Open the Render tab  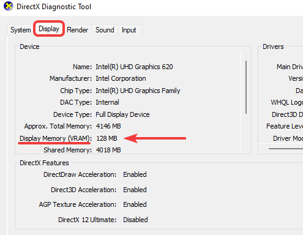coord(77,30)
